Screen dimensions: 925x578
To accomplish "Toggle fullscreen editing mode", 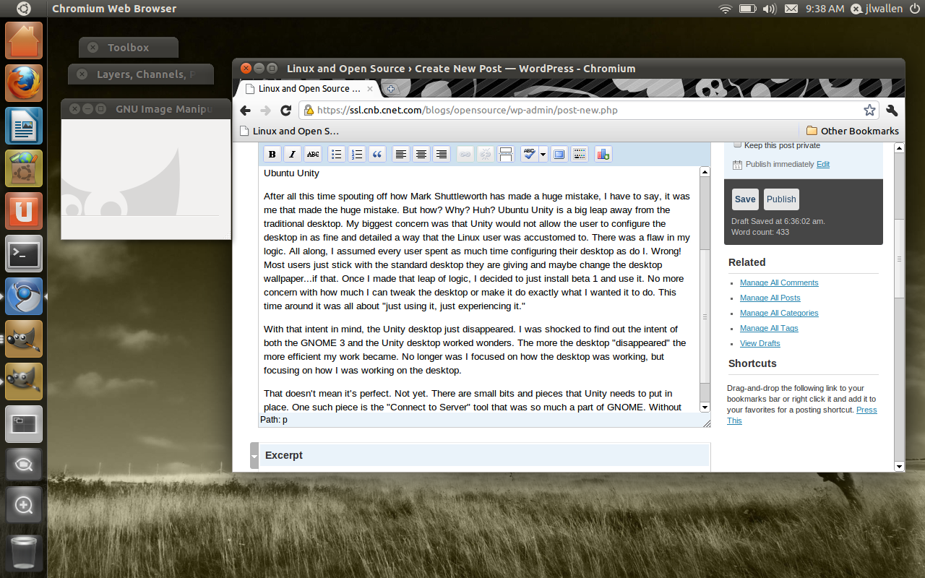I will pos(559,154).
